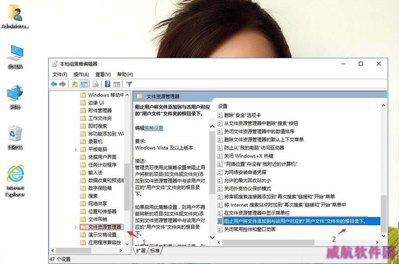The width and height of the screenshot is (399, 264).
Task: Expand the 文件资源管理器 tree node arrow
Action: (x=76, y=227)
